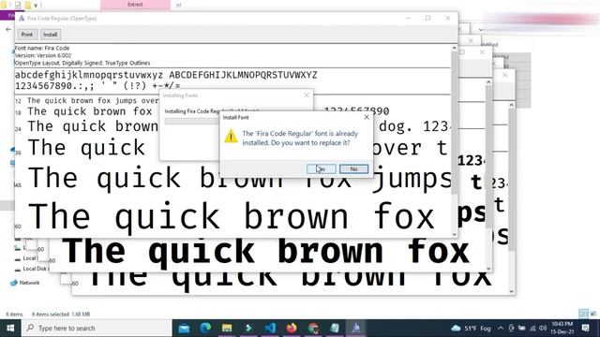Confirm replacing the font with Yes

click(x=322, y=168)
